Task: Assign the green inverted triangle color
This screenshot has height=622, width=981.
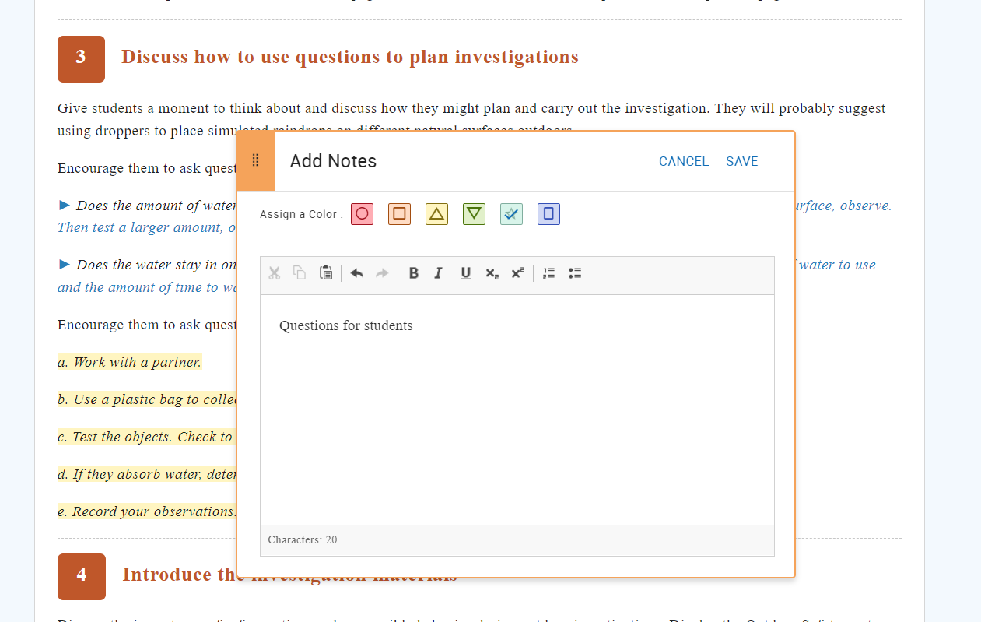Action: [x=474, y=214]
